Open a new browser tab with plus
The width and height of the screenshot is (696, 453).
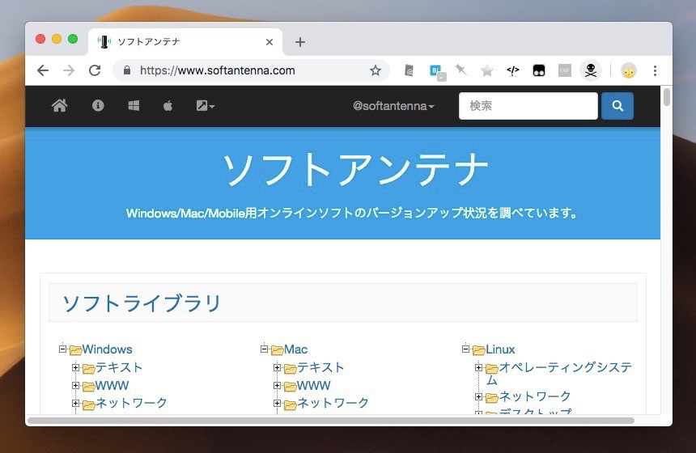[x=300, y=42]
